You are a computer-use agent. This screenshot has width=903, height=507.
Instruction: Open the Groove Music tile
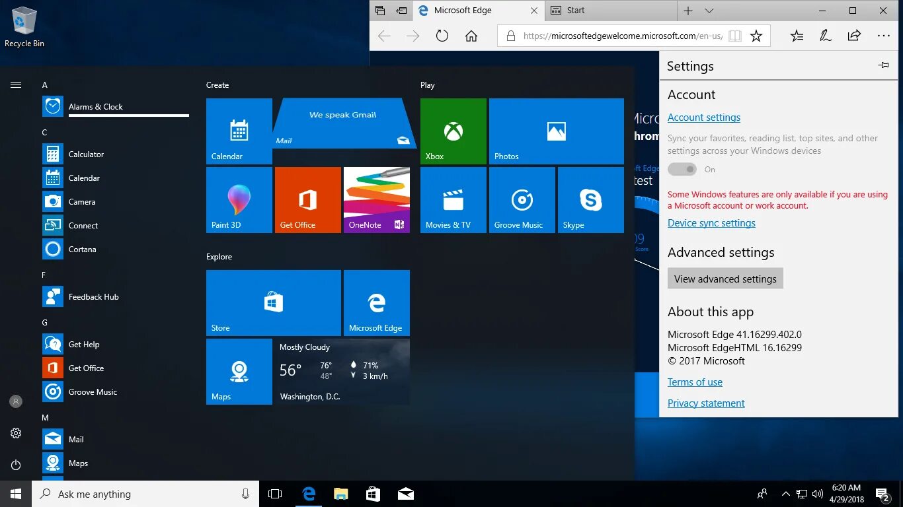click(522, 200)
